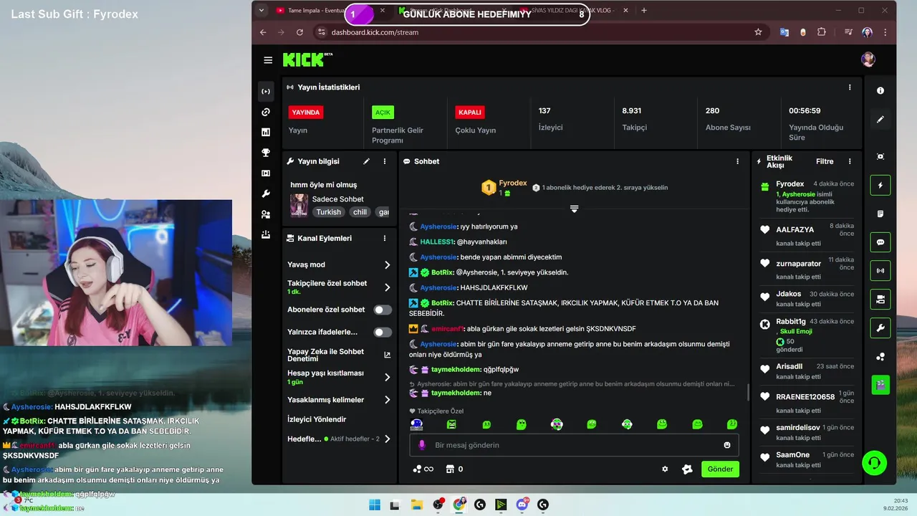Click the lightning bolt widget in right bar

click(x=880, y=186)
